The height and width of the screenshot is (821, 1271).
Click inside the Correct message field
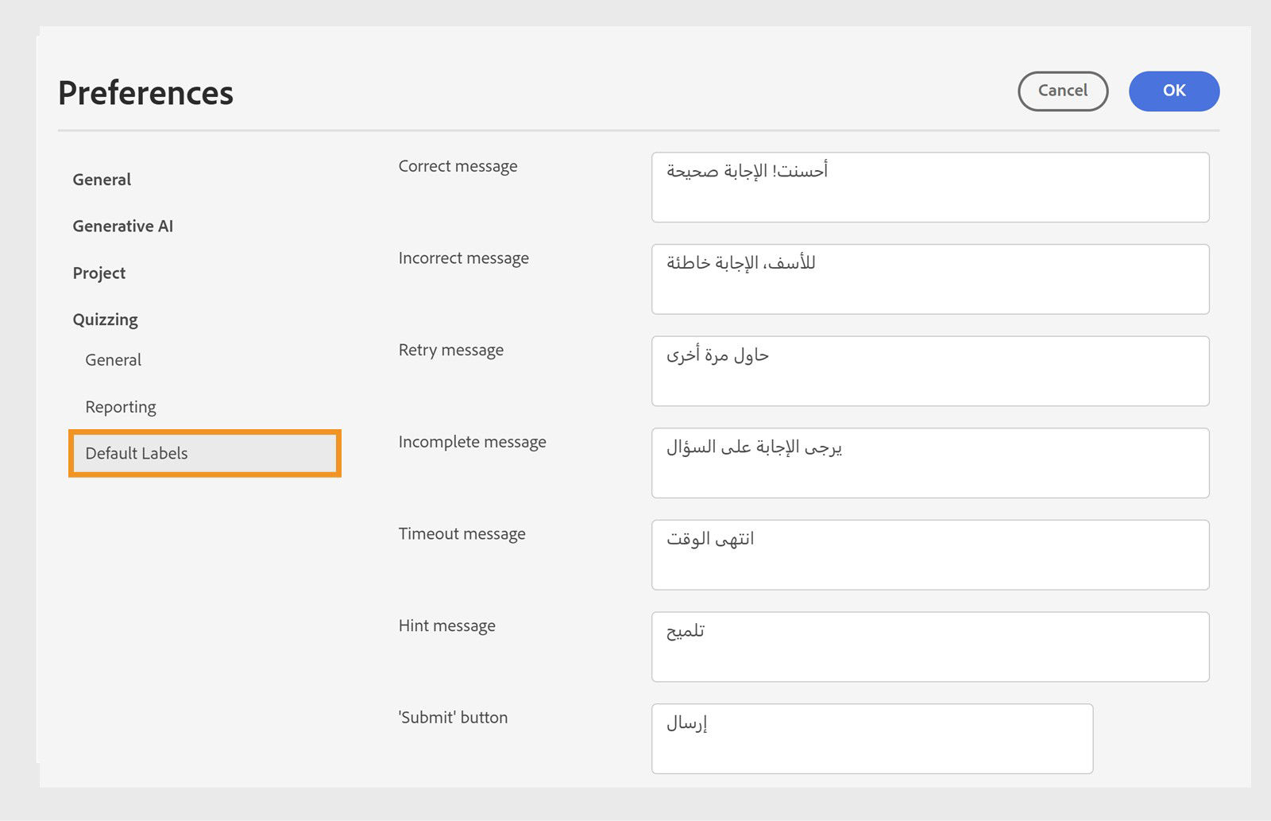tap(929, 188)
